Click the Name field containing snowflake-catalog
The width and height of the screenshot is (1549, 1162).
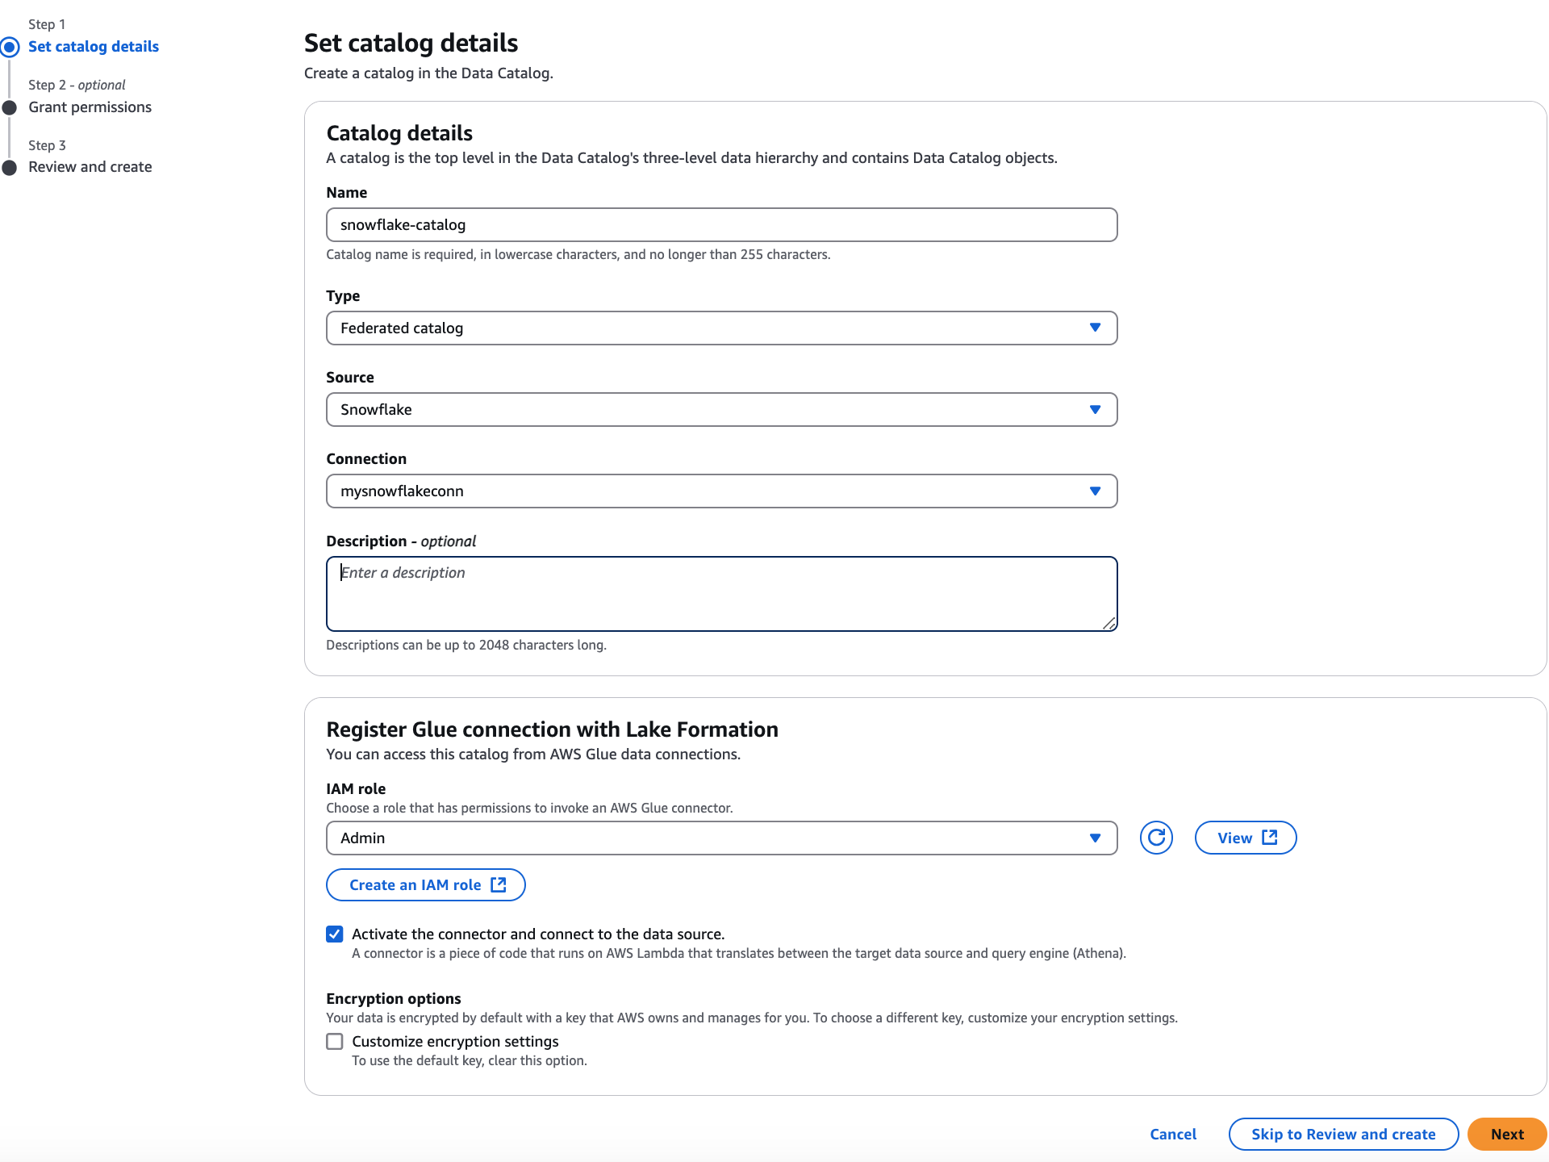click(721, 224)
